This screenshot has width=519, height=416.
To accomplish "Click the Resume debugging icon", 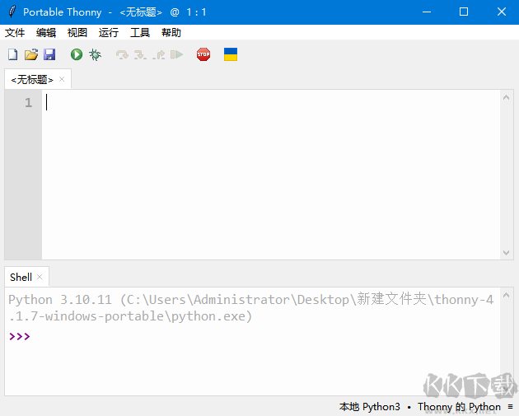I will [176, 54].
